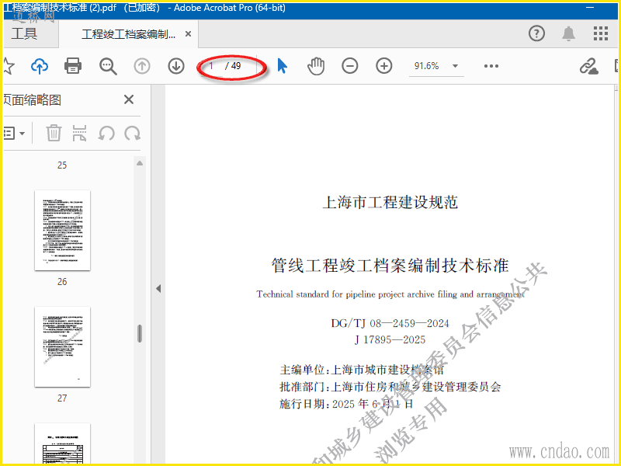621x466 pixels.
Task: Select page 26 thumbnail
Action: pyautogui.click(x=62, y=230)
